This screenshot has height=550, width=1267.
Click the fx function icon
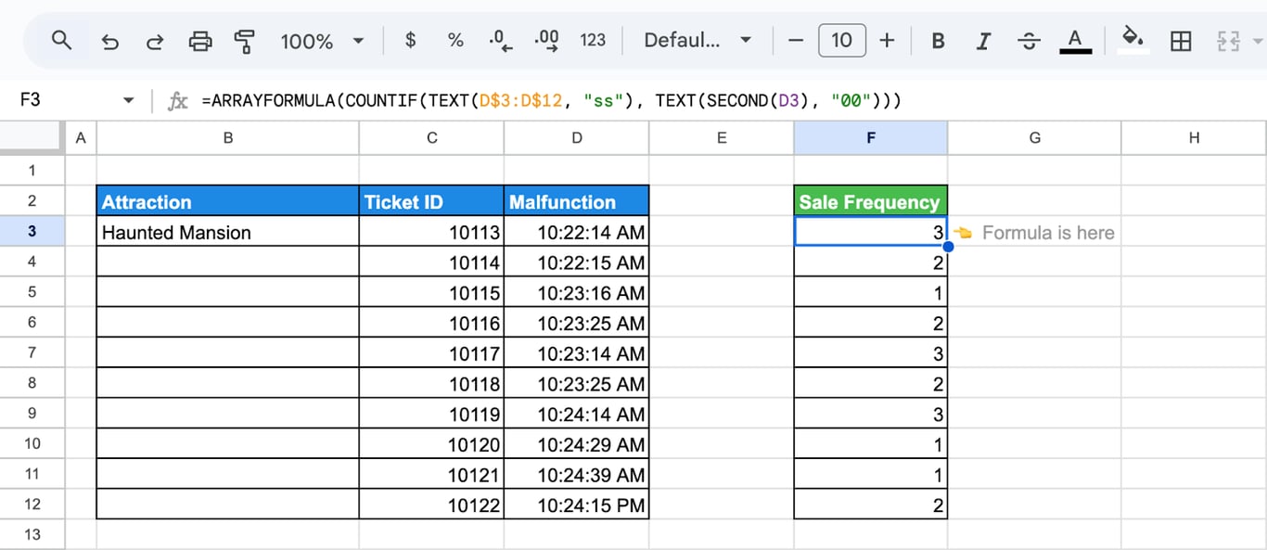[x=177, y=100]
